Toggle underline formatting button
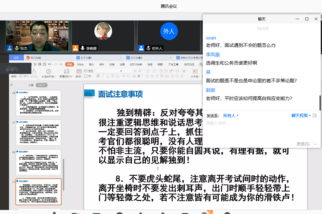The width and height of the screenshot is (322, 214). coord(108,76)
